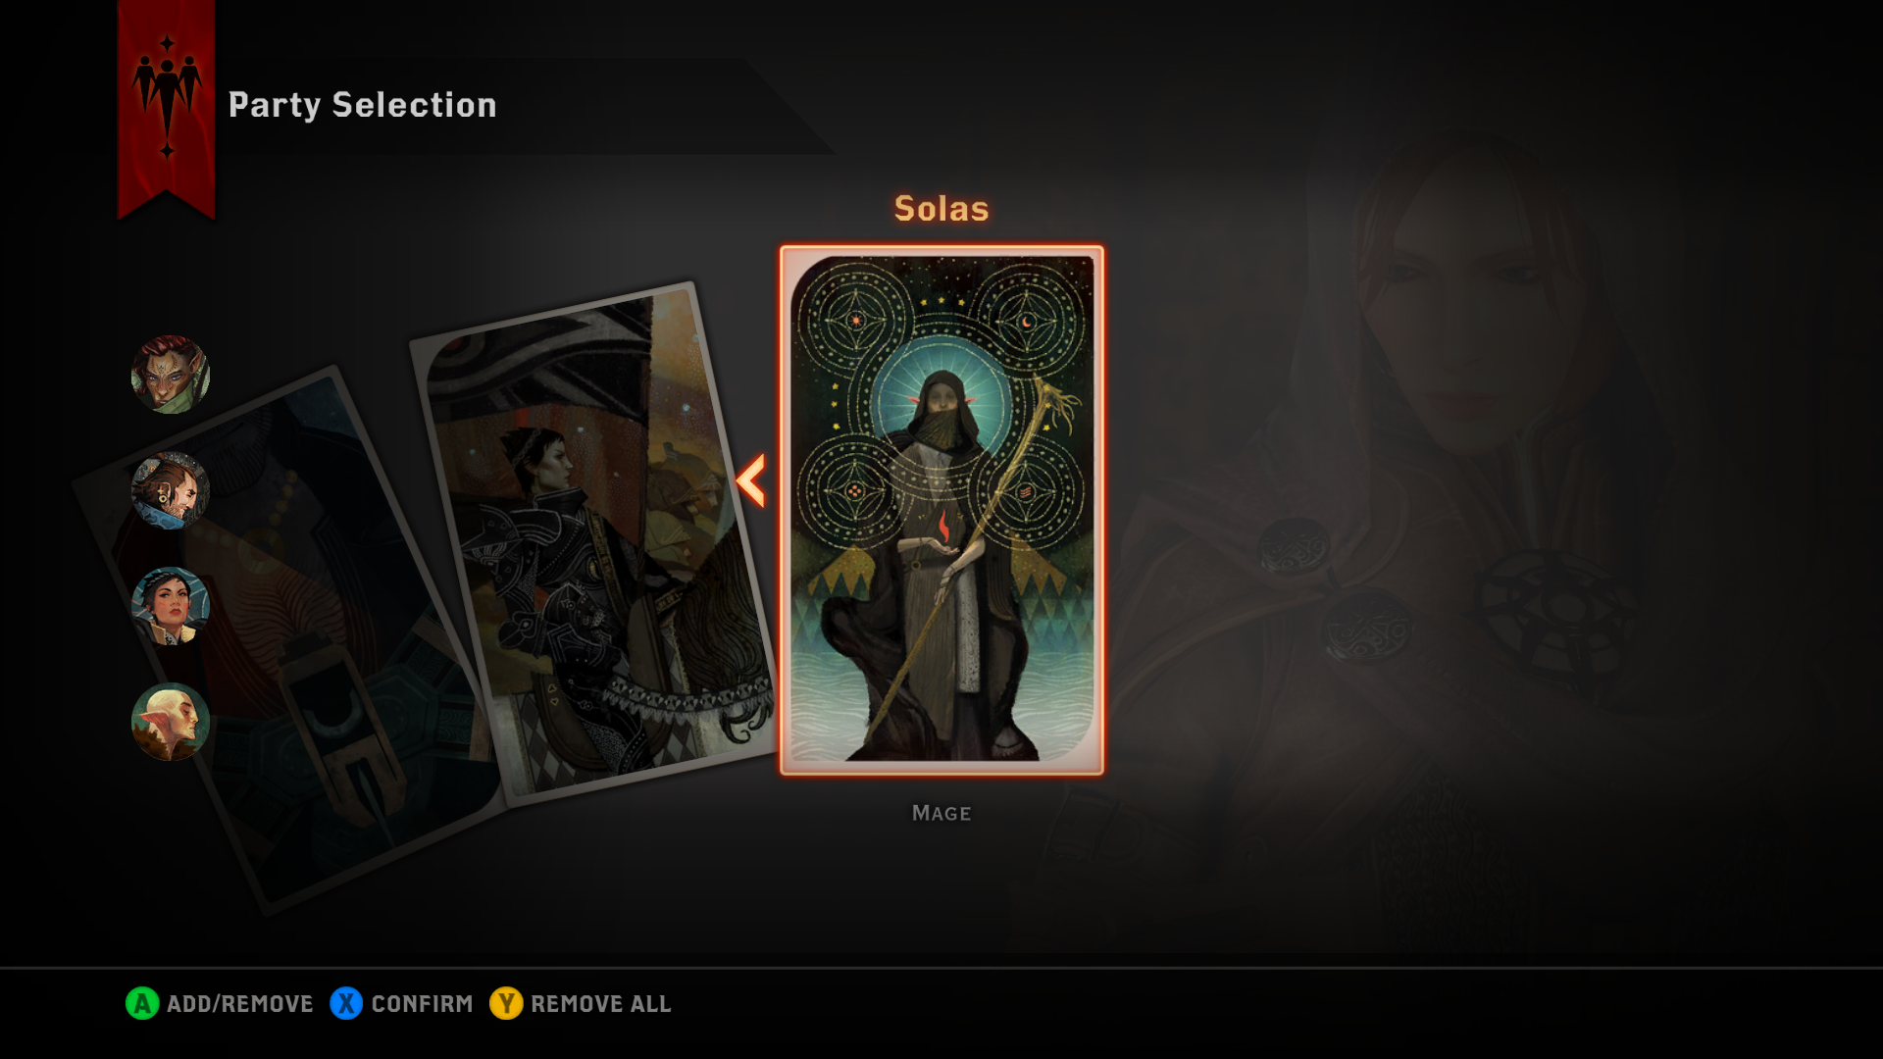Click the Solas name heading
This screenshot has width=1883, height=1059.
point(941,208)
